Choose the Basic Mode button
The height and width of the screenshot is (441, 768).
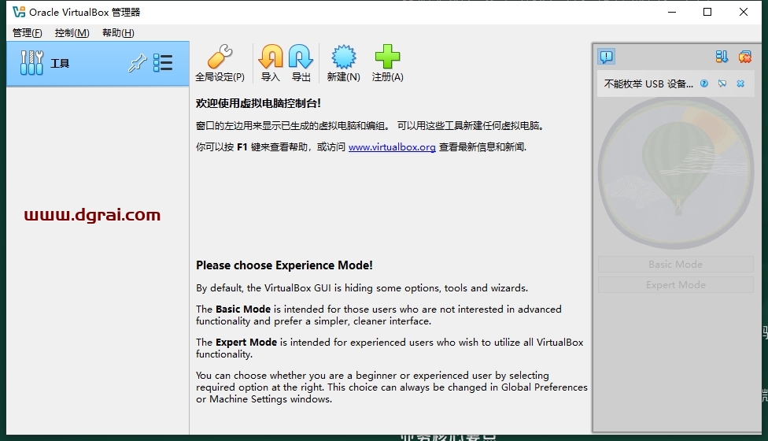(675, 264)
